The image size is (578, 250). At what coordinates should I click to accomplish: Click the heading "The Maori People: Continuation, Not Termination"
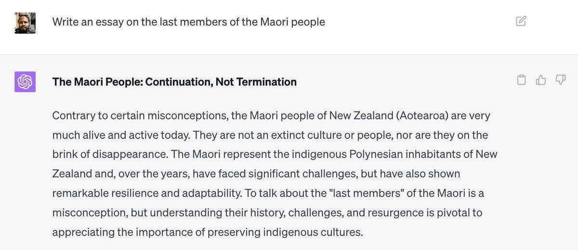pos(174,82)
